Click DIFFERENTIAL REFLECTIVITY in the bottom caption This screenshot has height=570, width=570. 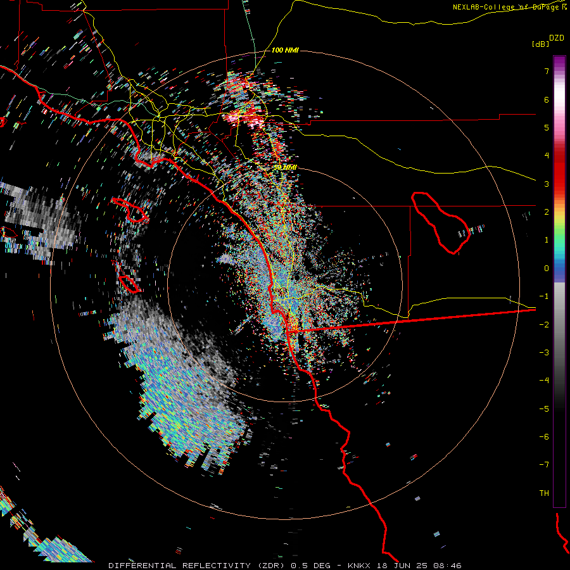click(180, 566)
